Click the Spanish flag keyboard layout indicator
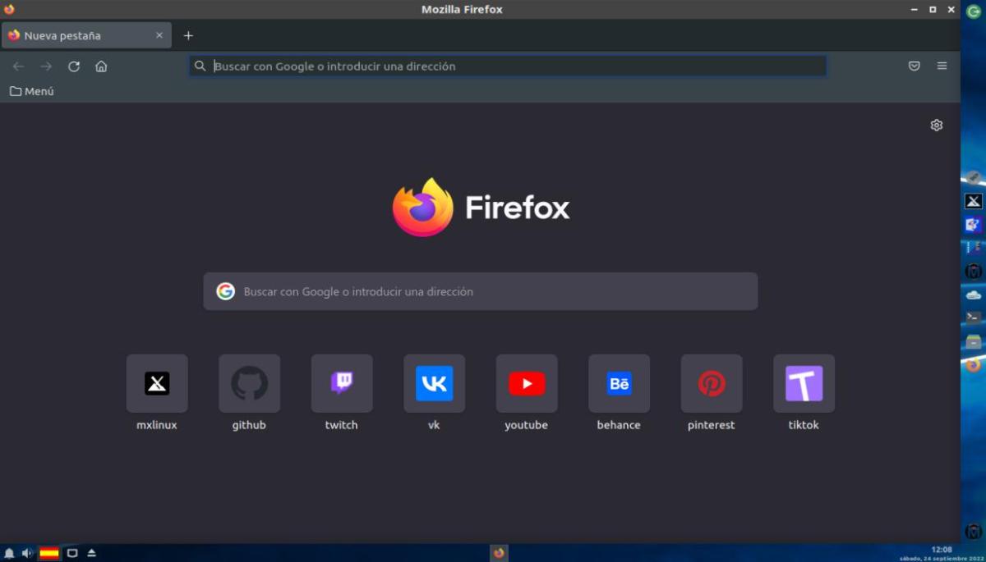This screenshot has width=986, height=562. pos(49,553)
